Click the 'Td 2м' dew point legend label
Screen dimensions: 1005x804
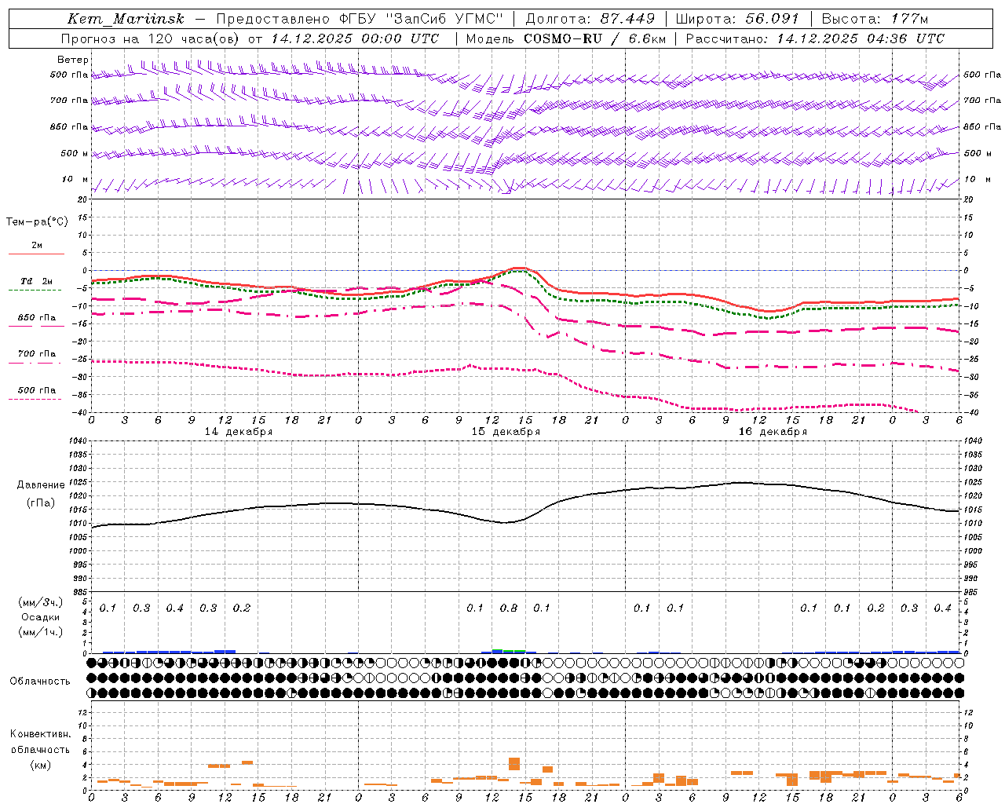(37, 281)
